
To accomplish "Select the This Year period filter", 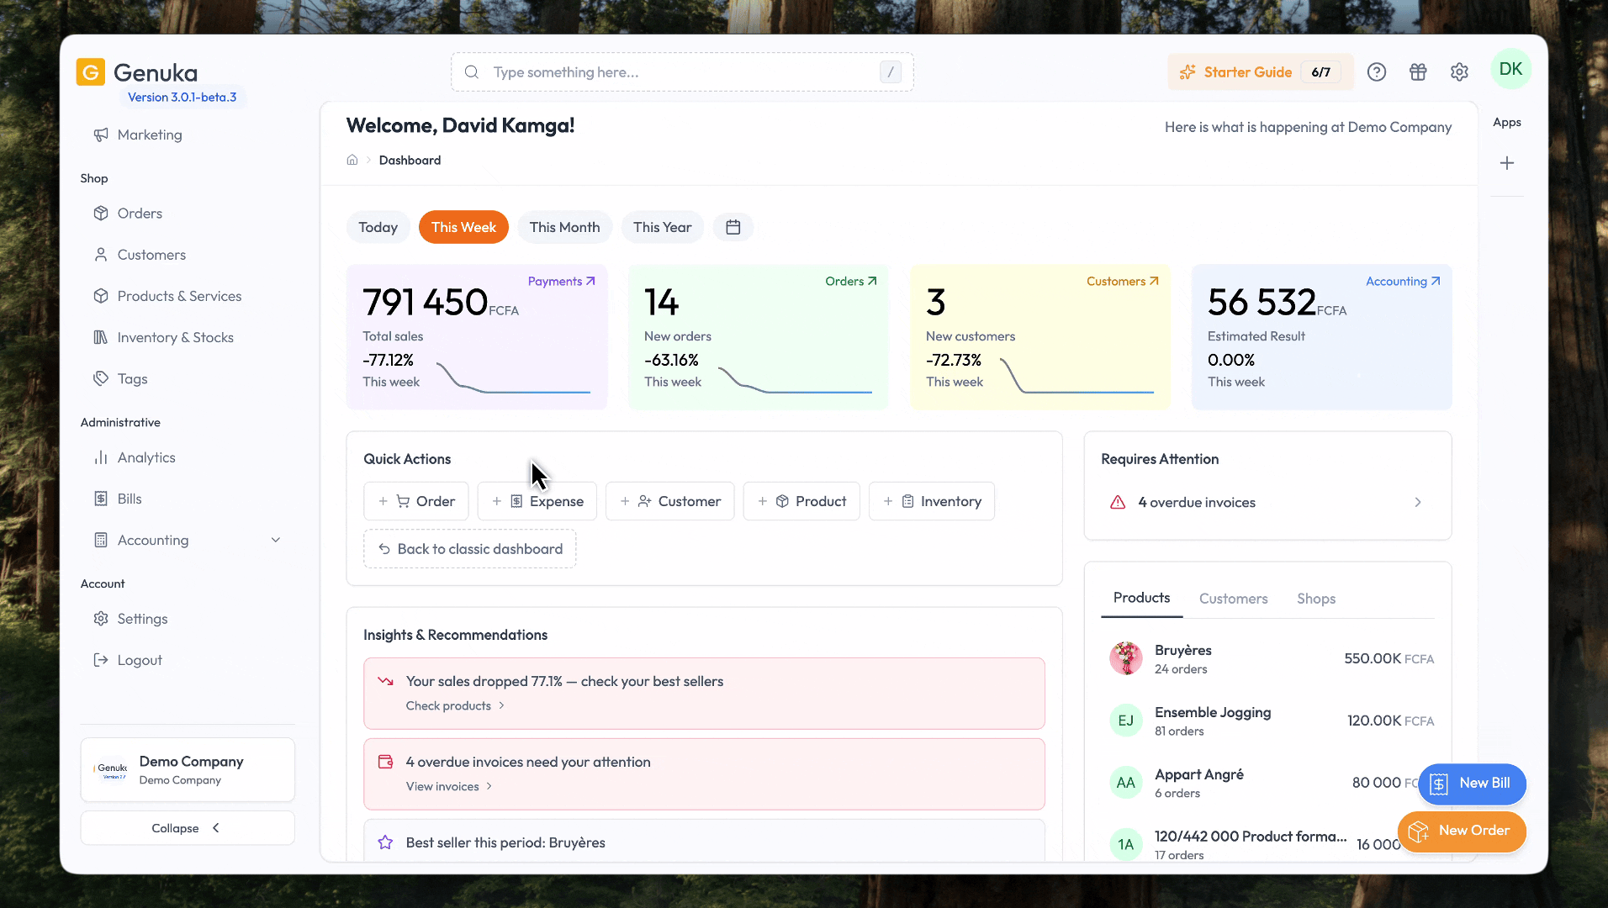I will tap(662, 227).
